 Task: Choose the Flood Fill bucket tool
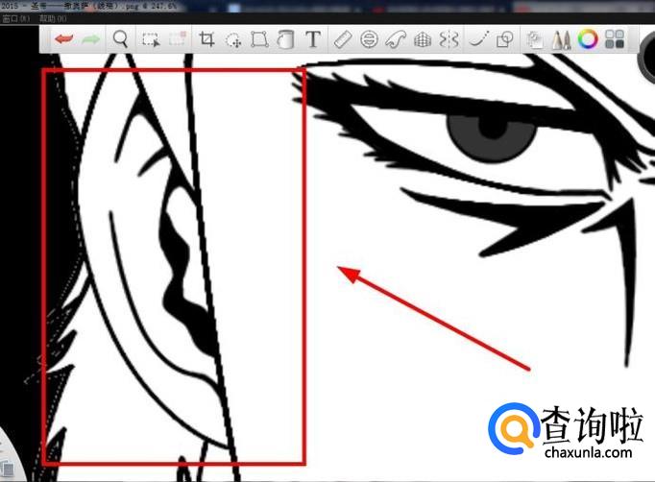tap(286, 39)
